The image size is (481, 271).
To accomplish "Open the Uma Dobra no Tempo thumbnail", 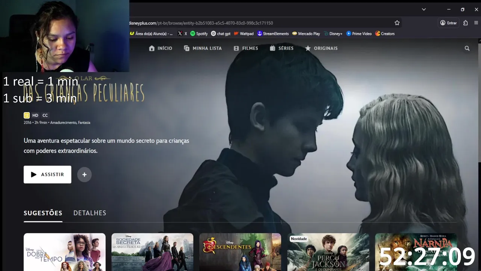I will click(65, 252).
